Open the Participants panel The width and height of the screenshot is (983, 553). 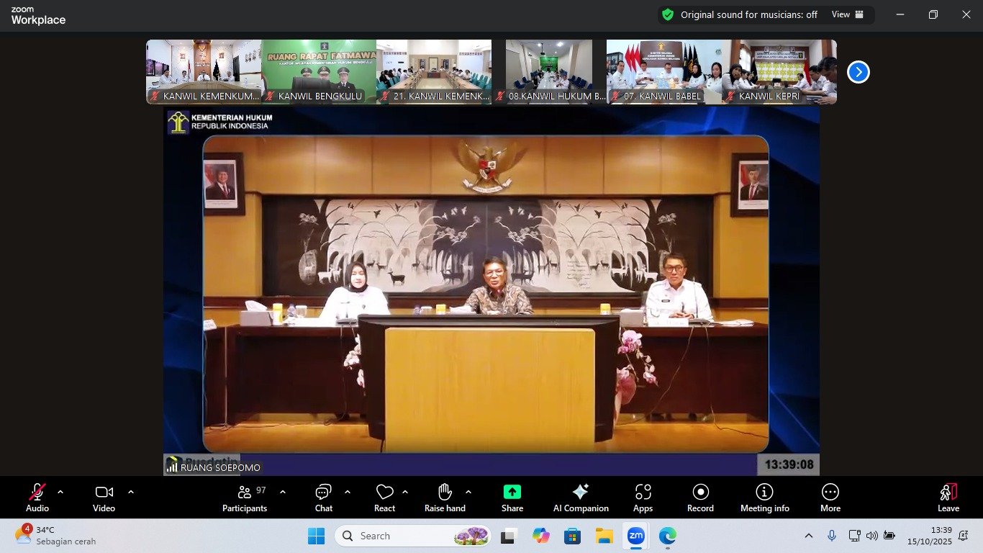245,497
